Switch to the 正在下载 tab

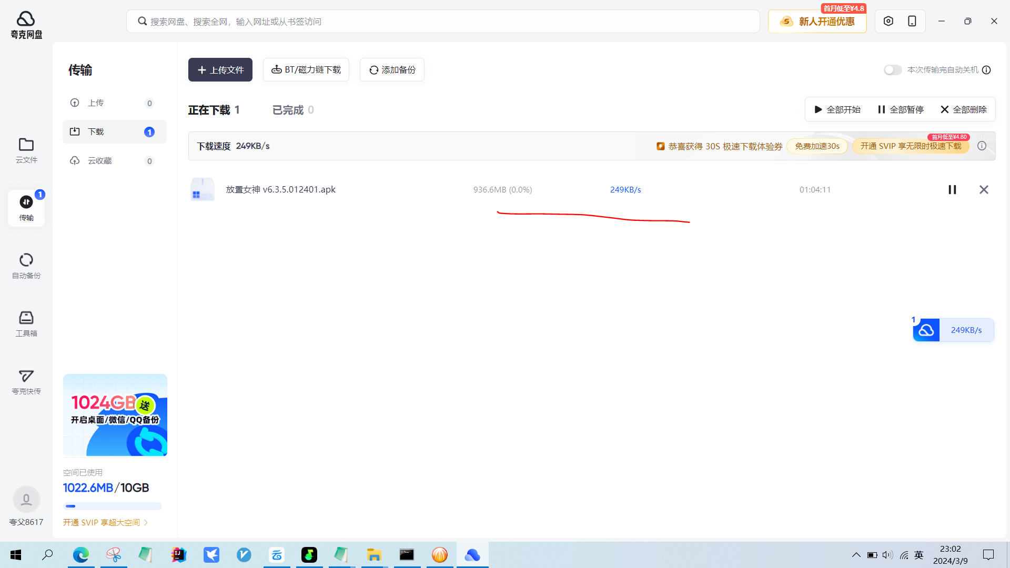pyautogui.click(x=214, y=110)
